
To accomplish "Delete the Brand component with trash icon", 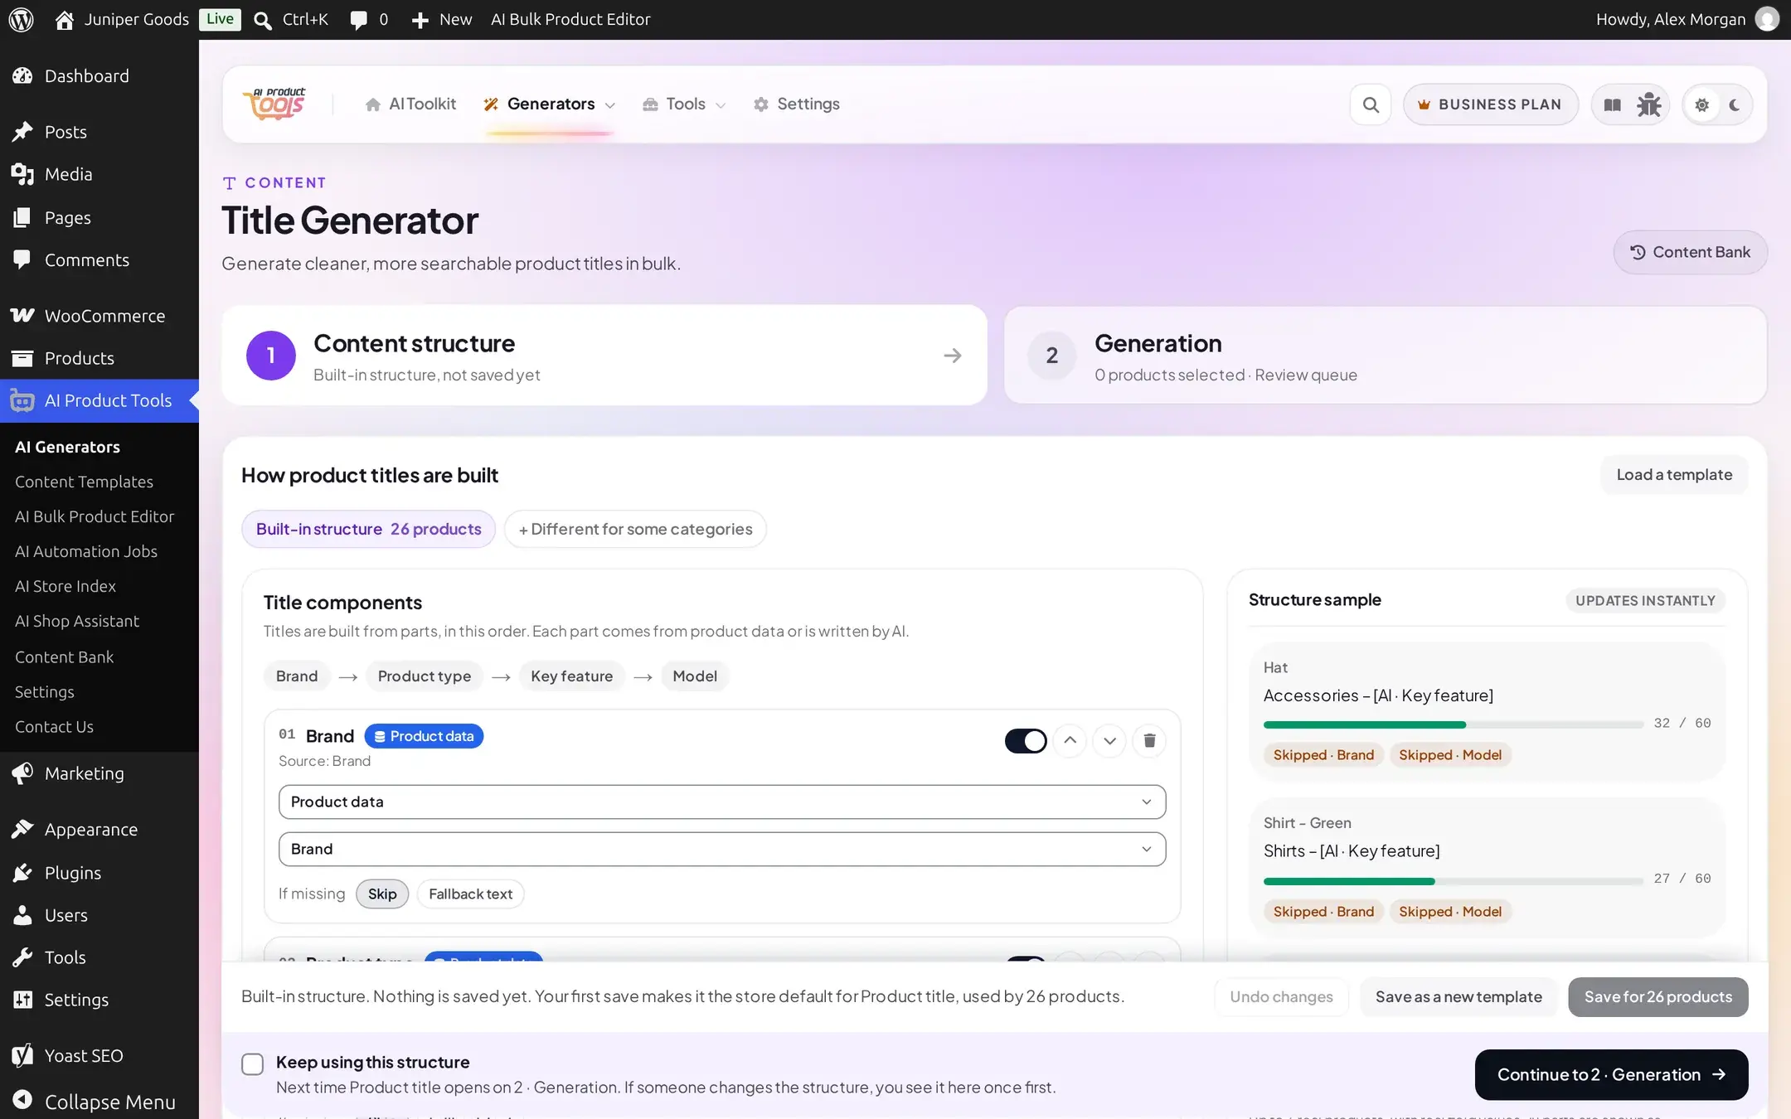I will (x=1149, y=740).
